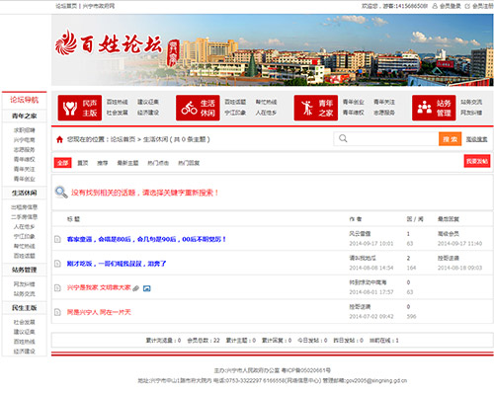Open the 论坛首页 link in top bar
This screenshot has height=394, width=494.
(66, 6)
